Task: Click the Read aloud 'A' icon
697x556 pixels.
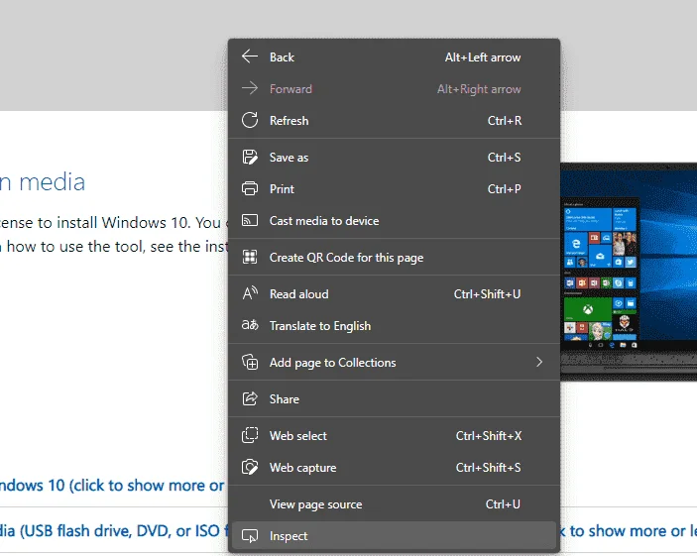Action: point(250,293)
